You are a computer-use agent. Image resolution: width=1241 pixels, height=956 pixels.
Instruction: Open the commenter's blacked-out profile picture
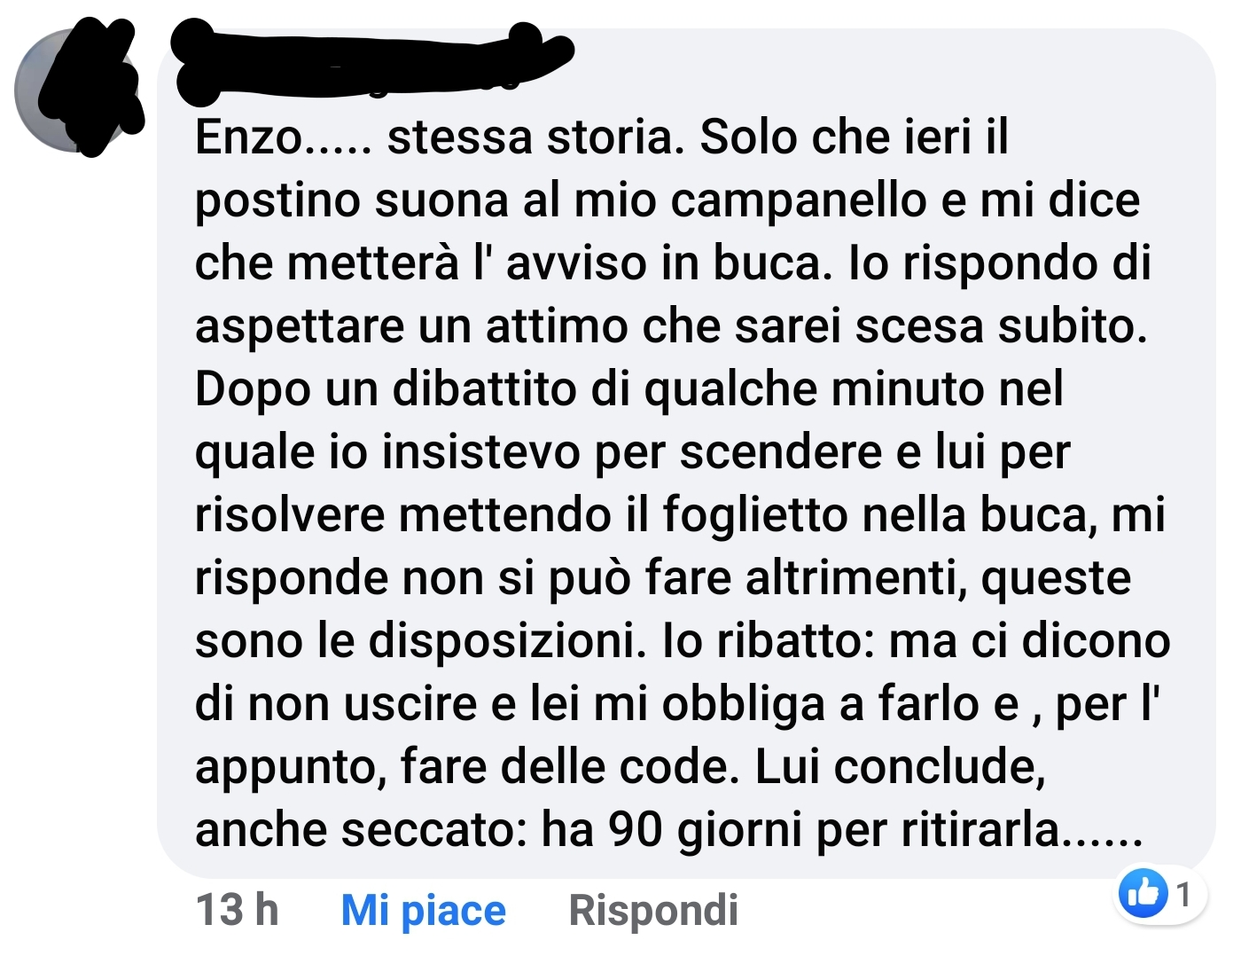point(78,90)
